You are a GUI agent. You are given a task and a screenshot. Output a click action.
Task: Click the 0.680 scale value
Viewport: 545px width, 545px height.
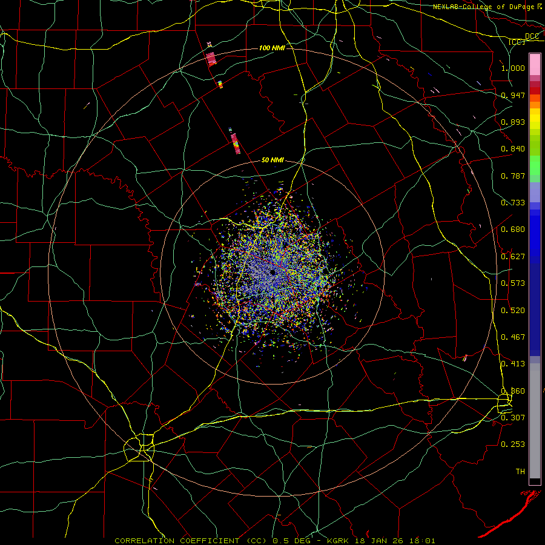point(513,230)
